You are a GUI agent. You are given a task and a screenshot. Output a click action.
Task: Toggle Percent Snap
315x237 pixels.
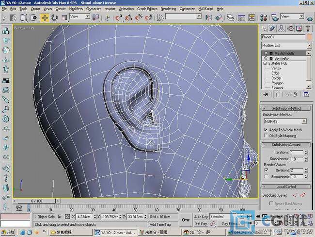tap(139, 17)
